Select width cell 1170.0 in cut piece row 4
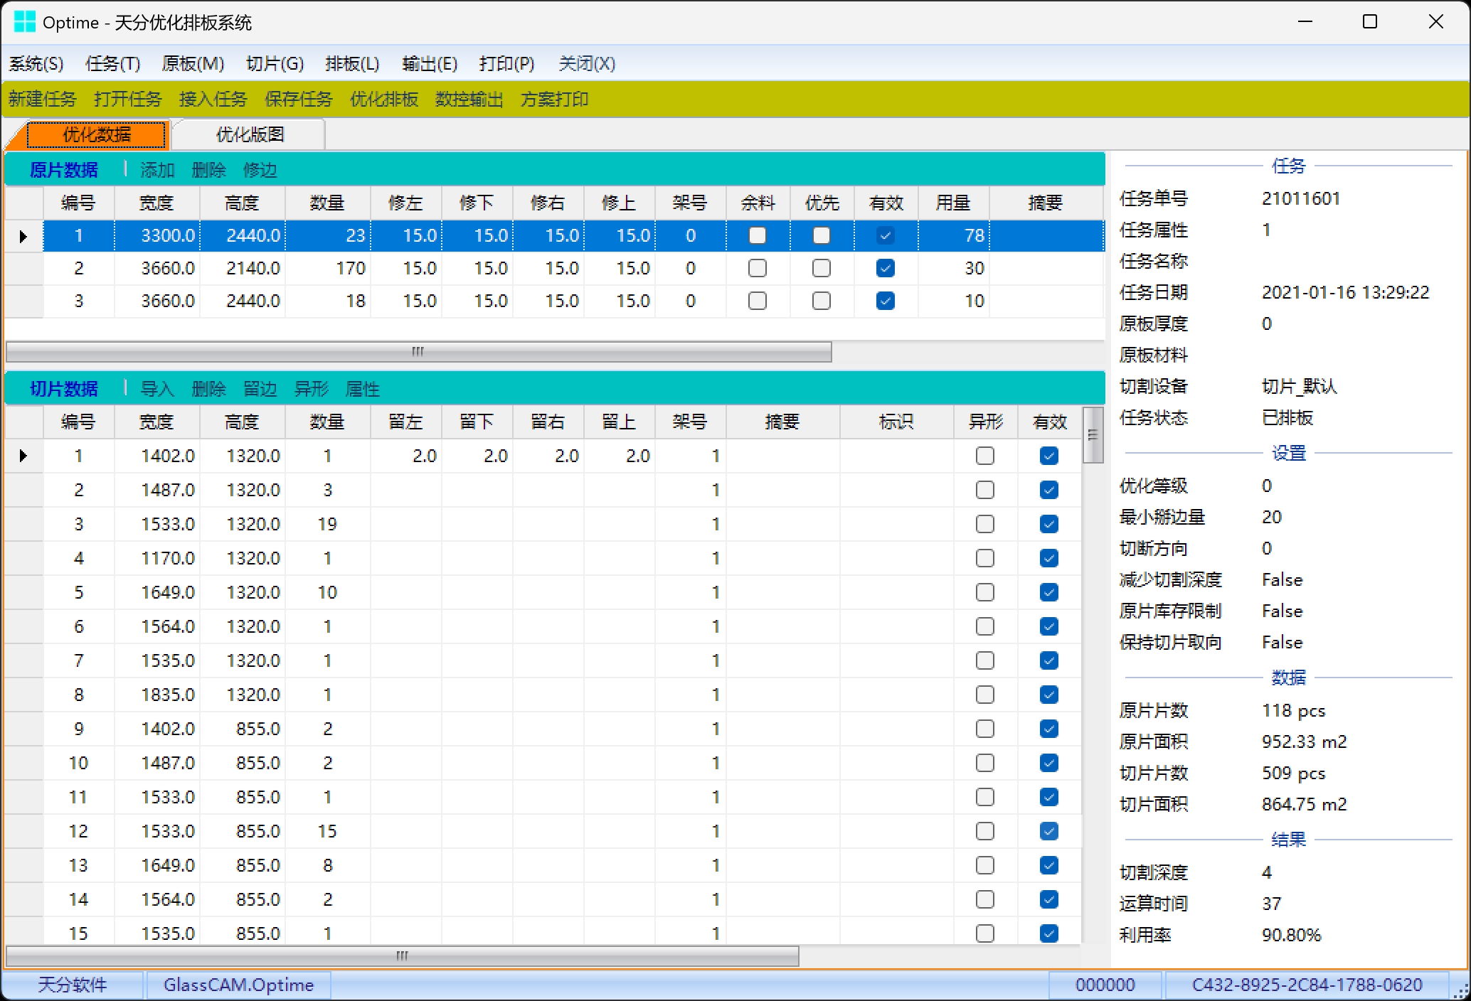The height and width of the screenshot is (1001, 1471). [x=157, y=558]
